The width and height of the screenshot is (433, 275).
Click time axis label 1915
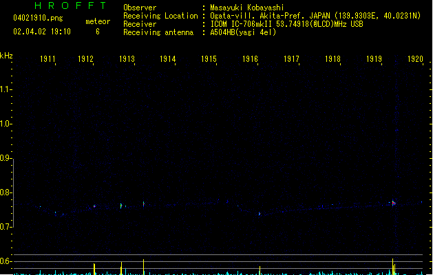point(209,59)
